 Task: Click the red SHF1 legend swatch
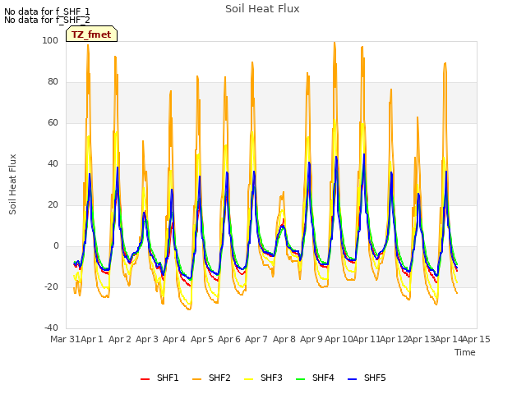[145, 379]
